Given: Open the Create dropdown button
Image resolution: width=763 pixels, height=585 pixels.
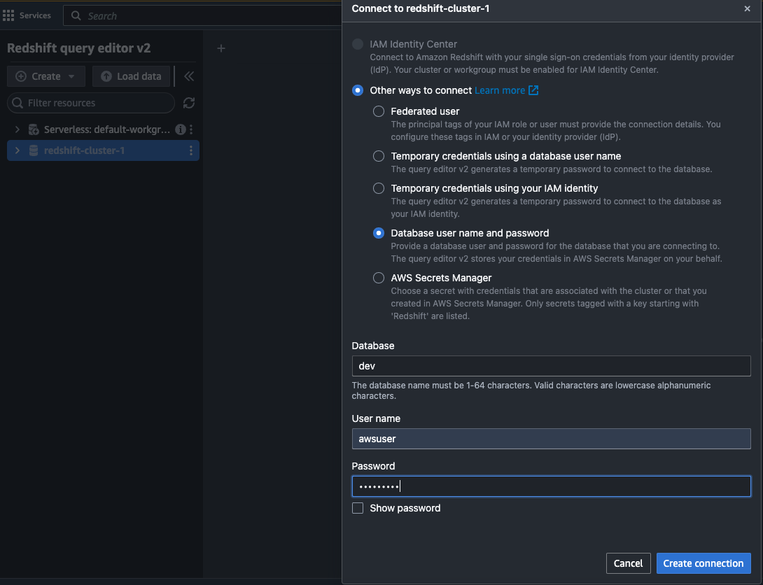Looking at the screenshot, I should click(45, 76).
